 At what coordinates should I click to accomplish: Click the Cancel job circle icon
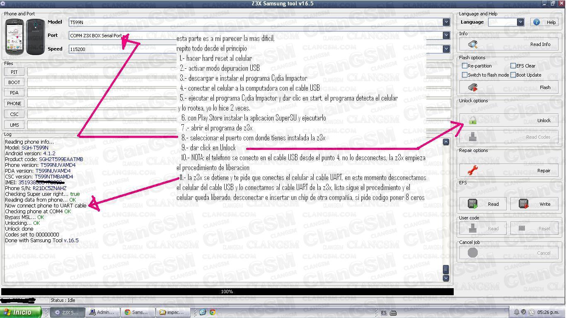pyautogui.click(x=472, y=253)
